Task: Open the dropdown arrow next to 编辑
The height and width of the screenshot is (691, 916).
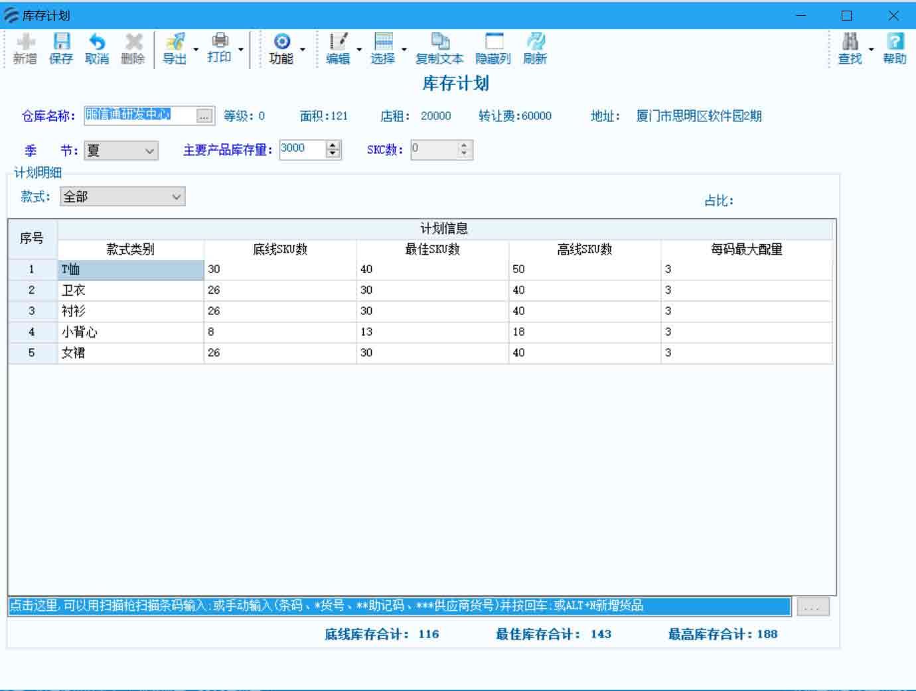Action: tap(359, 49)
